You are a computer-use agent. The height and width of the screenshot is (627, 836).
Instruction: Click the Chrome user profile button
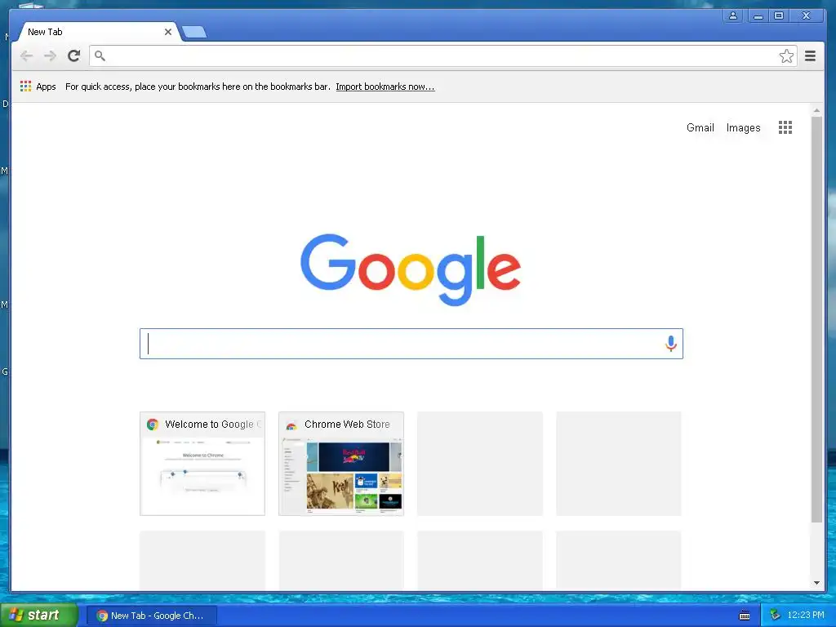click(733, 16)
